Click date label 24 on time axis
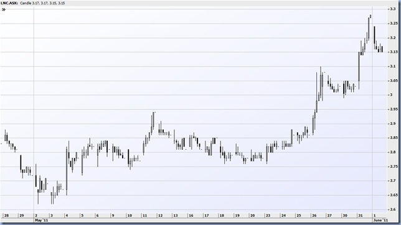401x225 pixels. (283, 216)
